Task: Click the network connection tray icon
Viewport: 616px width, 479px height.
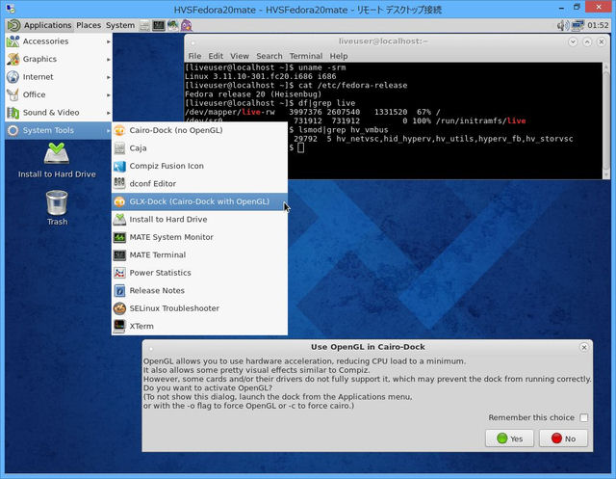Action: pyautogui.click(x=577, y=26)
